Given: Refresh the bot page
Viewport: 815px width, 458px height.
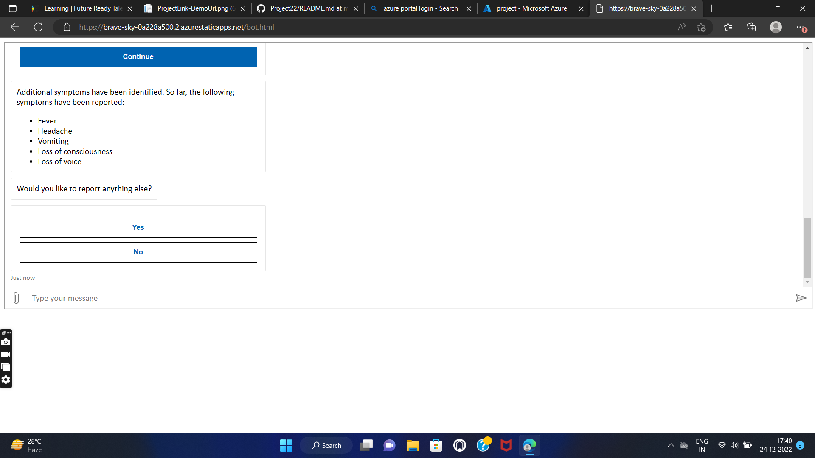Looking at the screenshot, I should [x=38, y=27].
